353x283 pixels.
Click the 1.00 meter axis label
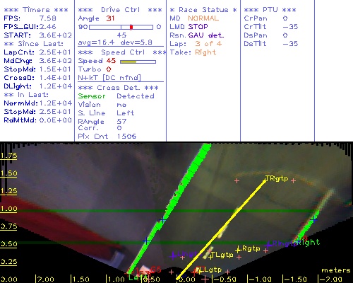click(x=8, y=209)
